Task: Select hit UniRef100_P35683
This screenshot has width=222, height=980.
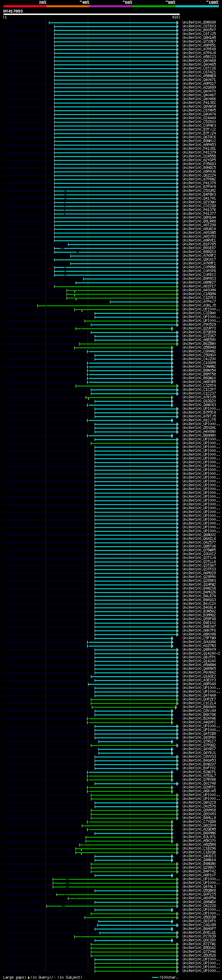Action: click(199, 164)
